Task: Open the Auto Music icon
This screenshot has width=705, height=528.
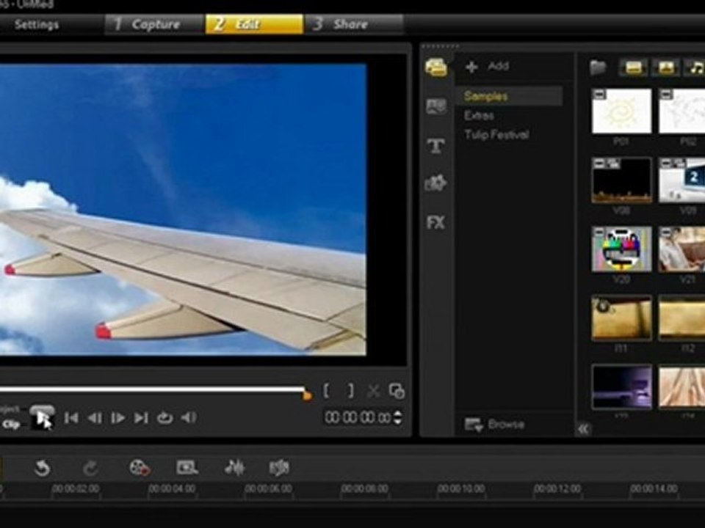Action: click(279, 467)
